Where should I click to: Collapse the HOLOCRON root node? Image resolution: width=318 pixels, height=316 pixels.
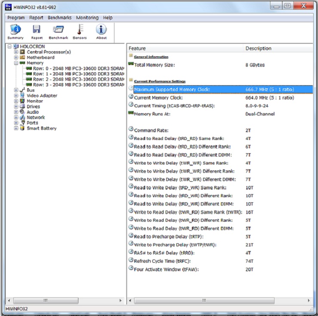tap(9, 46)
